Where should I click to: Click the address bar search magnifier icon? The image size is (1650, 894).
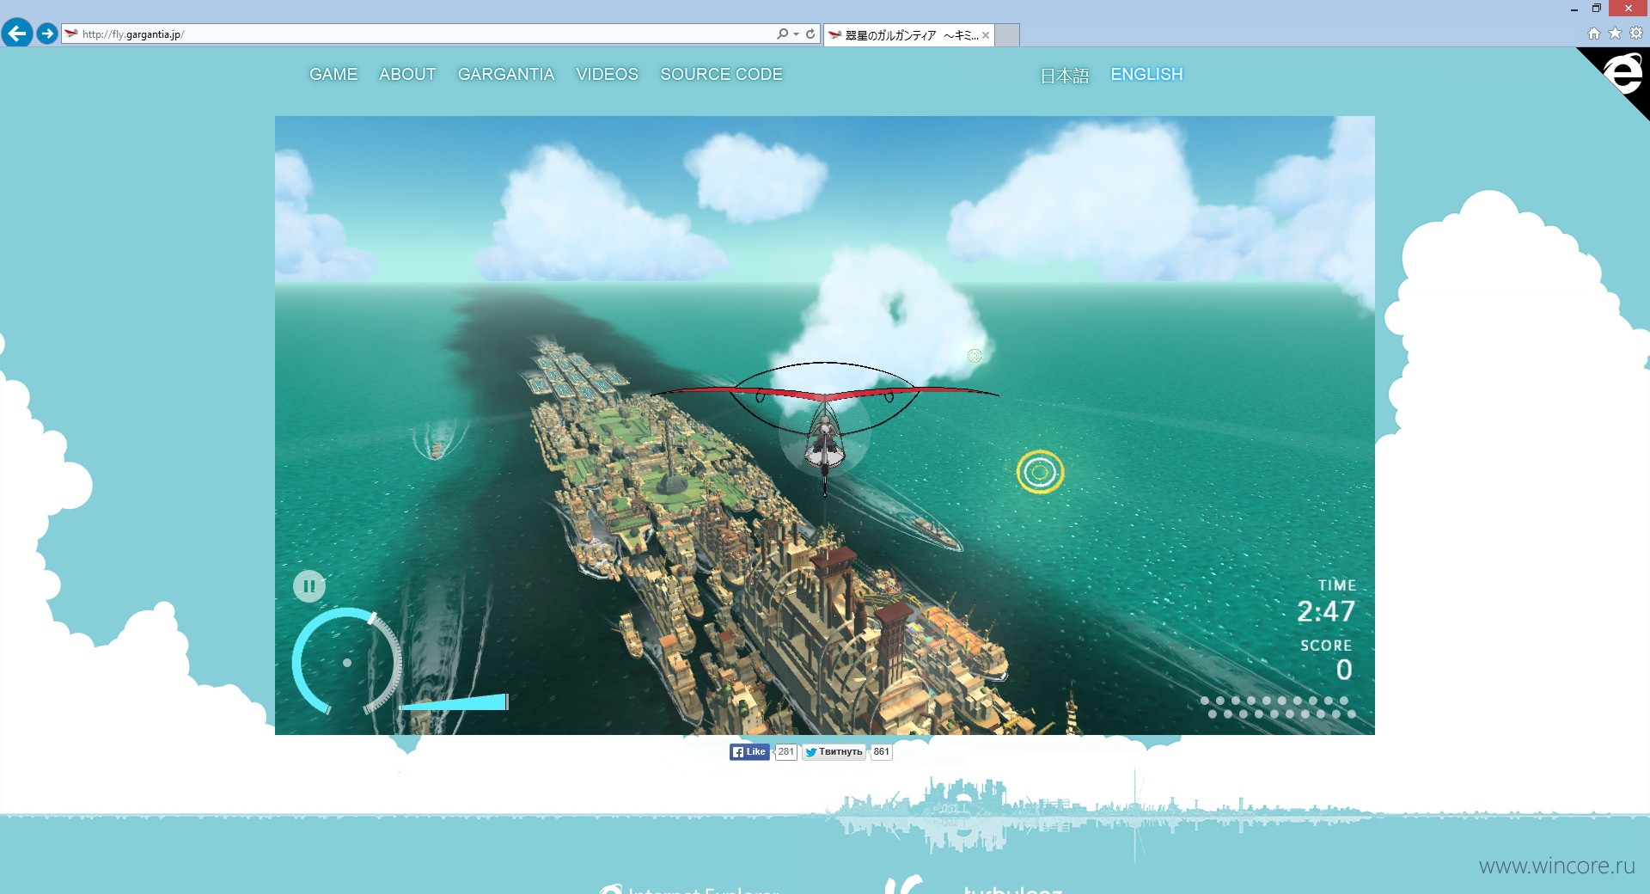tap(782, 34)
